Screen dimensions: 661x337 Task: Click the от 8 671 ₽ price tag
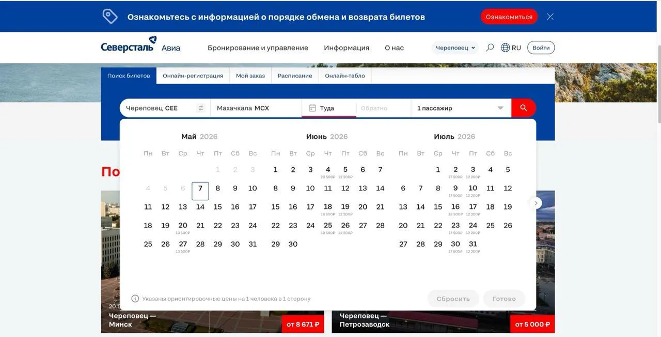[303, 324]
